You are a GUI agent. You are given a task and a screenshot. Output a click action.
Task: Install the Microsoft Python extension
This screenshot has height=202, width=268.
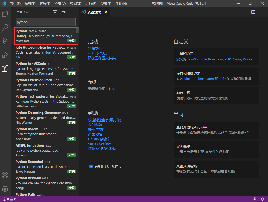coord(71,41)
